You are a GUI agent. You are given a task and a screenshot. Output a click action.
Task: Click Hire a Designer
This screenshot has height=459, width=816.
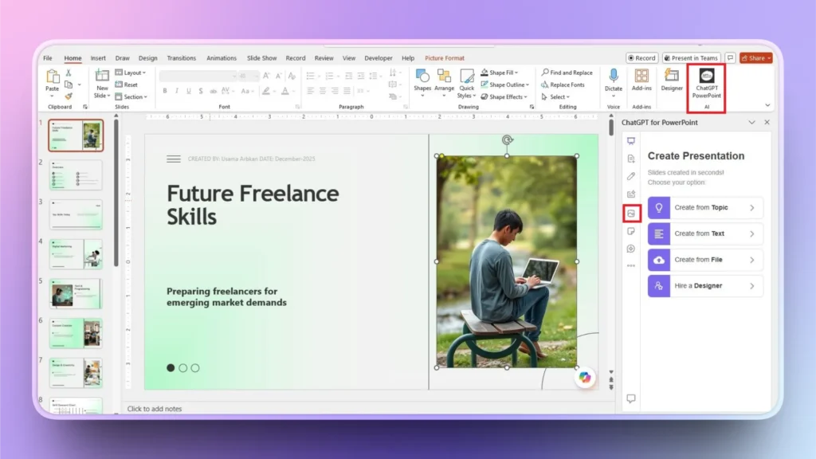pyautogui.click(x=704, y=285)
